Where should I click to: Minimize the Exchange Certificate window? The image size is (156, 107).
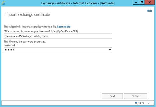point(136,2)
